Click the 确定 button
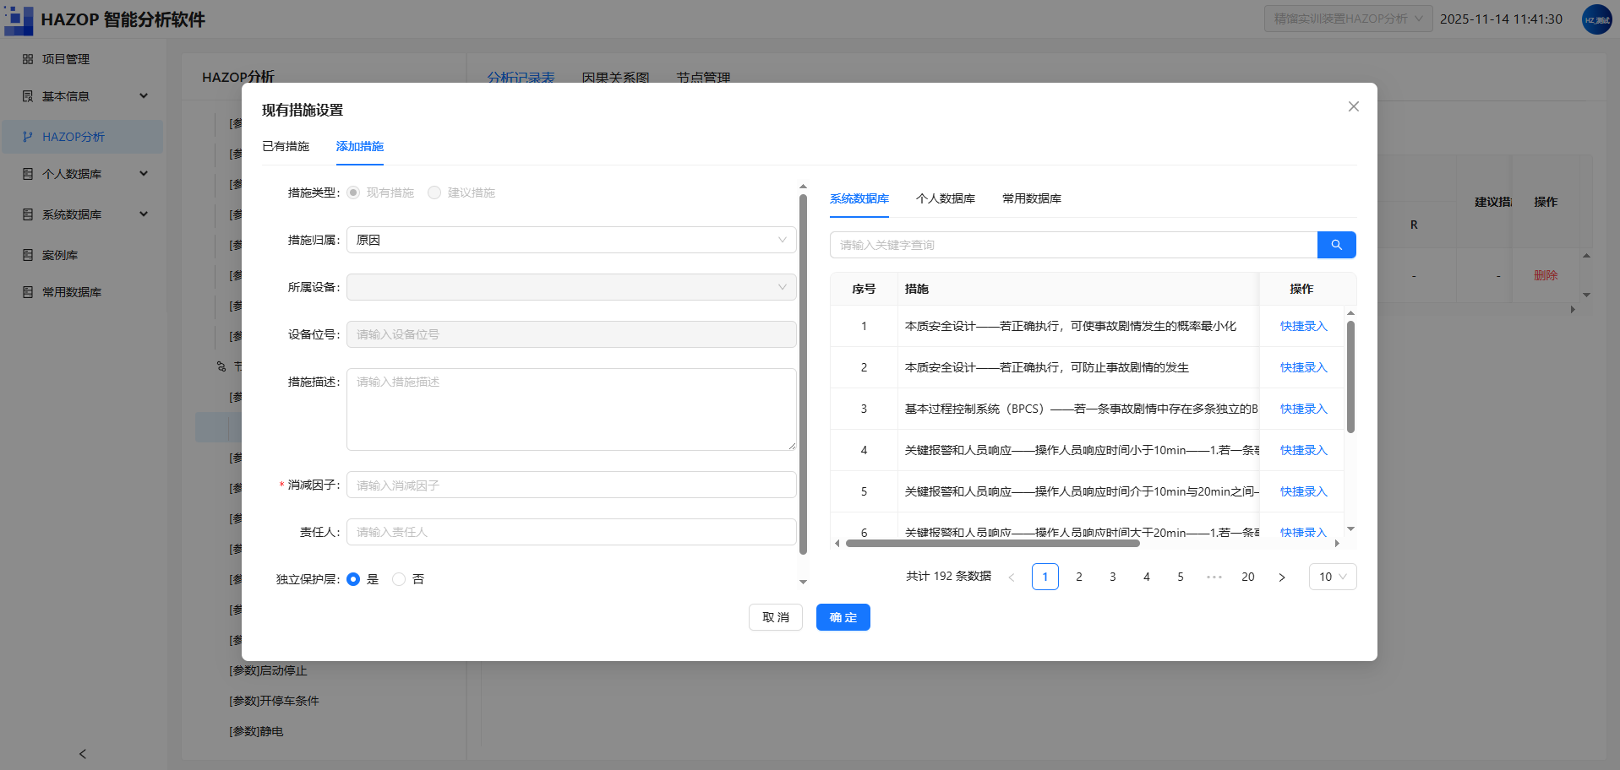This screenshot has width=1620, height=770. click(843, 617)
